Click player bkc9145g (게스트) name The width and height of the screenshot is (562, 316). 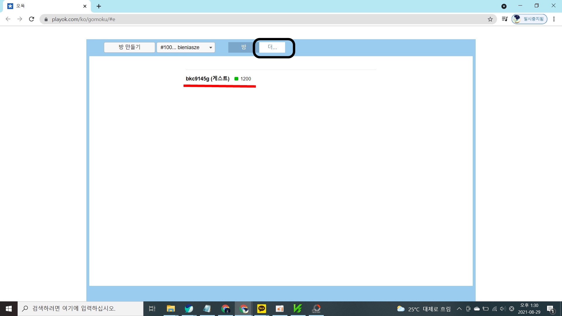click(x=207, y=79)
